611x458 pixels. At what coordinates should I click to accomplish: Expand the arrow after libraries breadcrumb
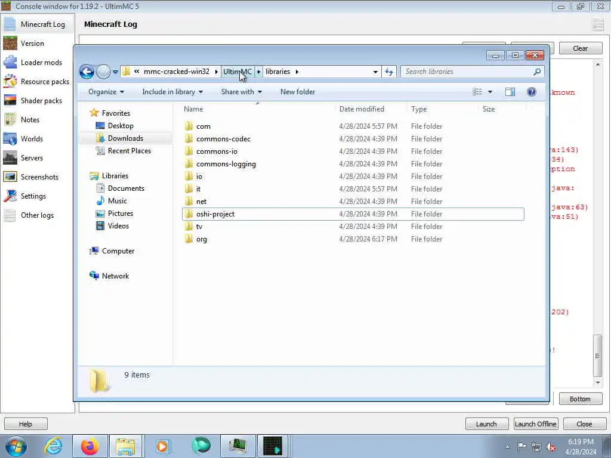tap(297, 72)
